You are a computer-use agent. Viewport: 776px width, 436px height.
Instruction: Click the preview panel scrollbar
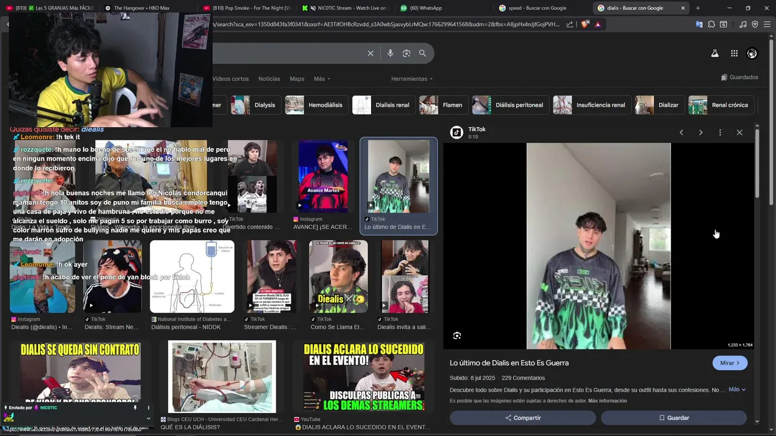[757, 162]
